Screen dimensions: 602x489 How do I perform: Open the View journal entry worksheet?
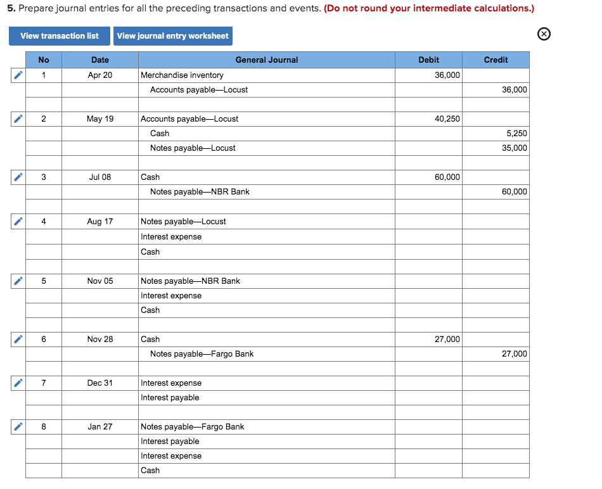(x=172, y=36)
